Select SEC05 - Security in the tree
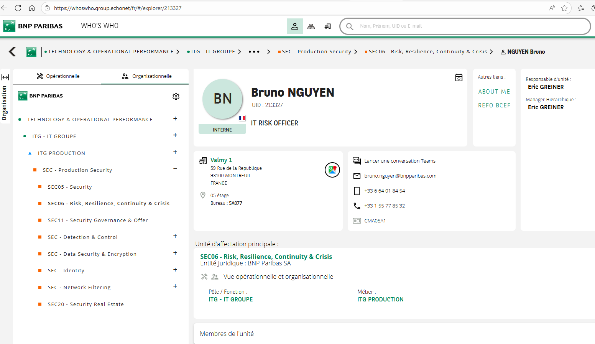The width and height of the screenshot is (595, 344). tap(70, 187)
